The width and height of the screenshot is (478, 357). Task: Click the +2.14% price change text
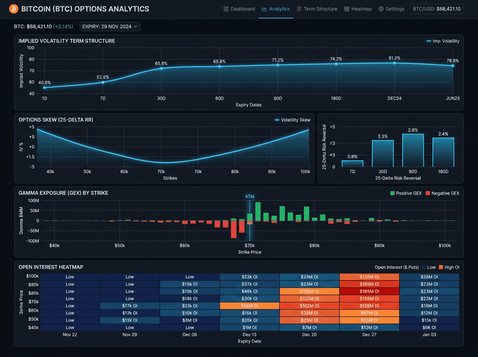(63, 27)
